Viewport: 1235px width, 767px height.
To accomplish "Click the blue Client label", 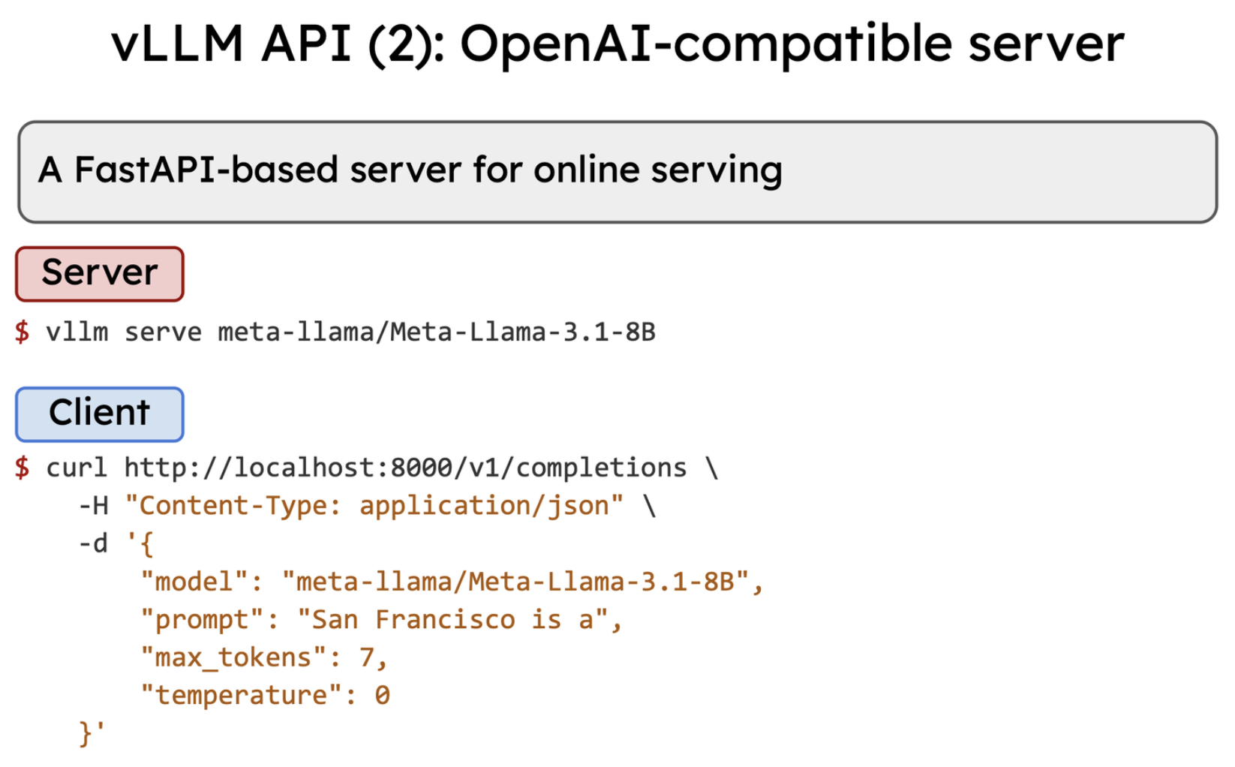I will click(100, 414).
